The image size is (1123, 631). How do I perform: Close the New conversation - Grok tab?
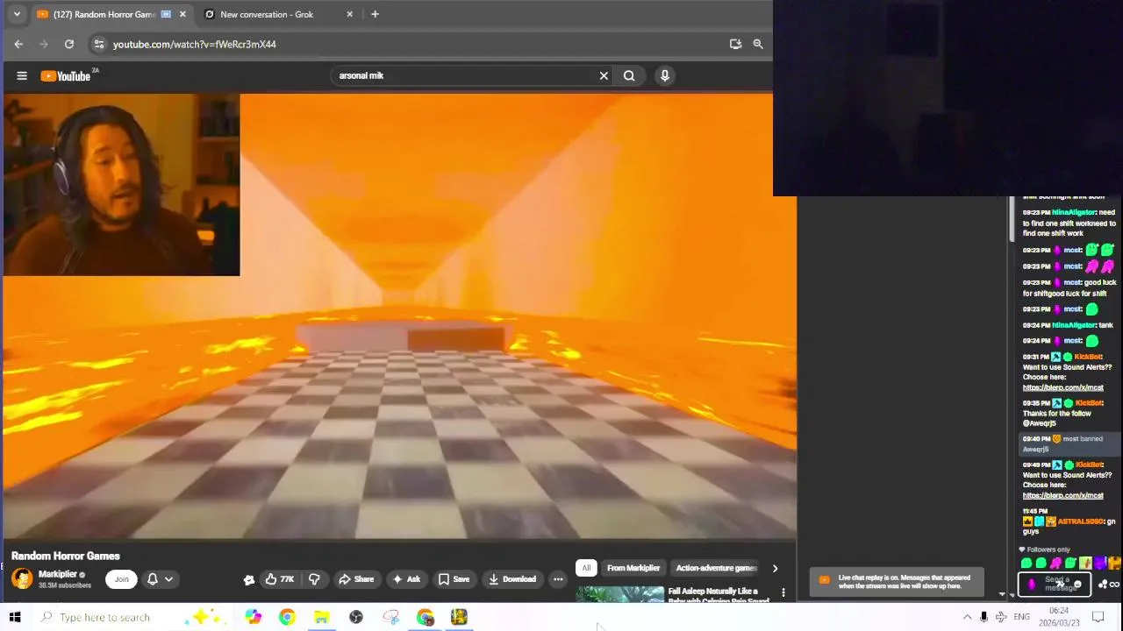click(x=350, y=14)
